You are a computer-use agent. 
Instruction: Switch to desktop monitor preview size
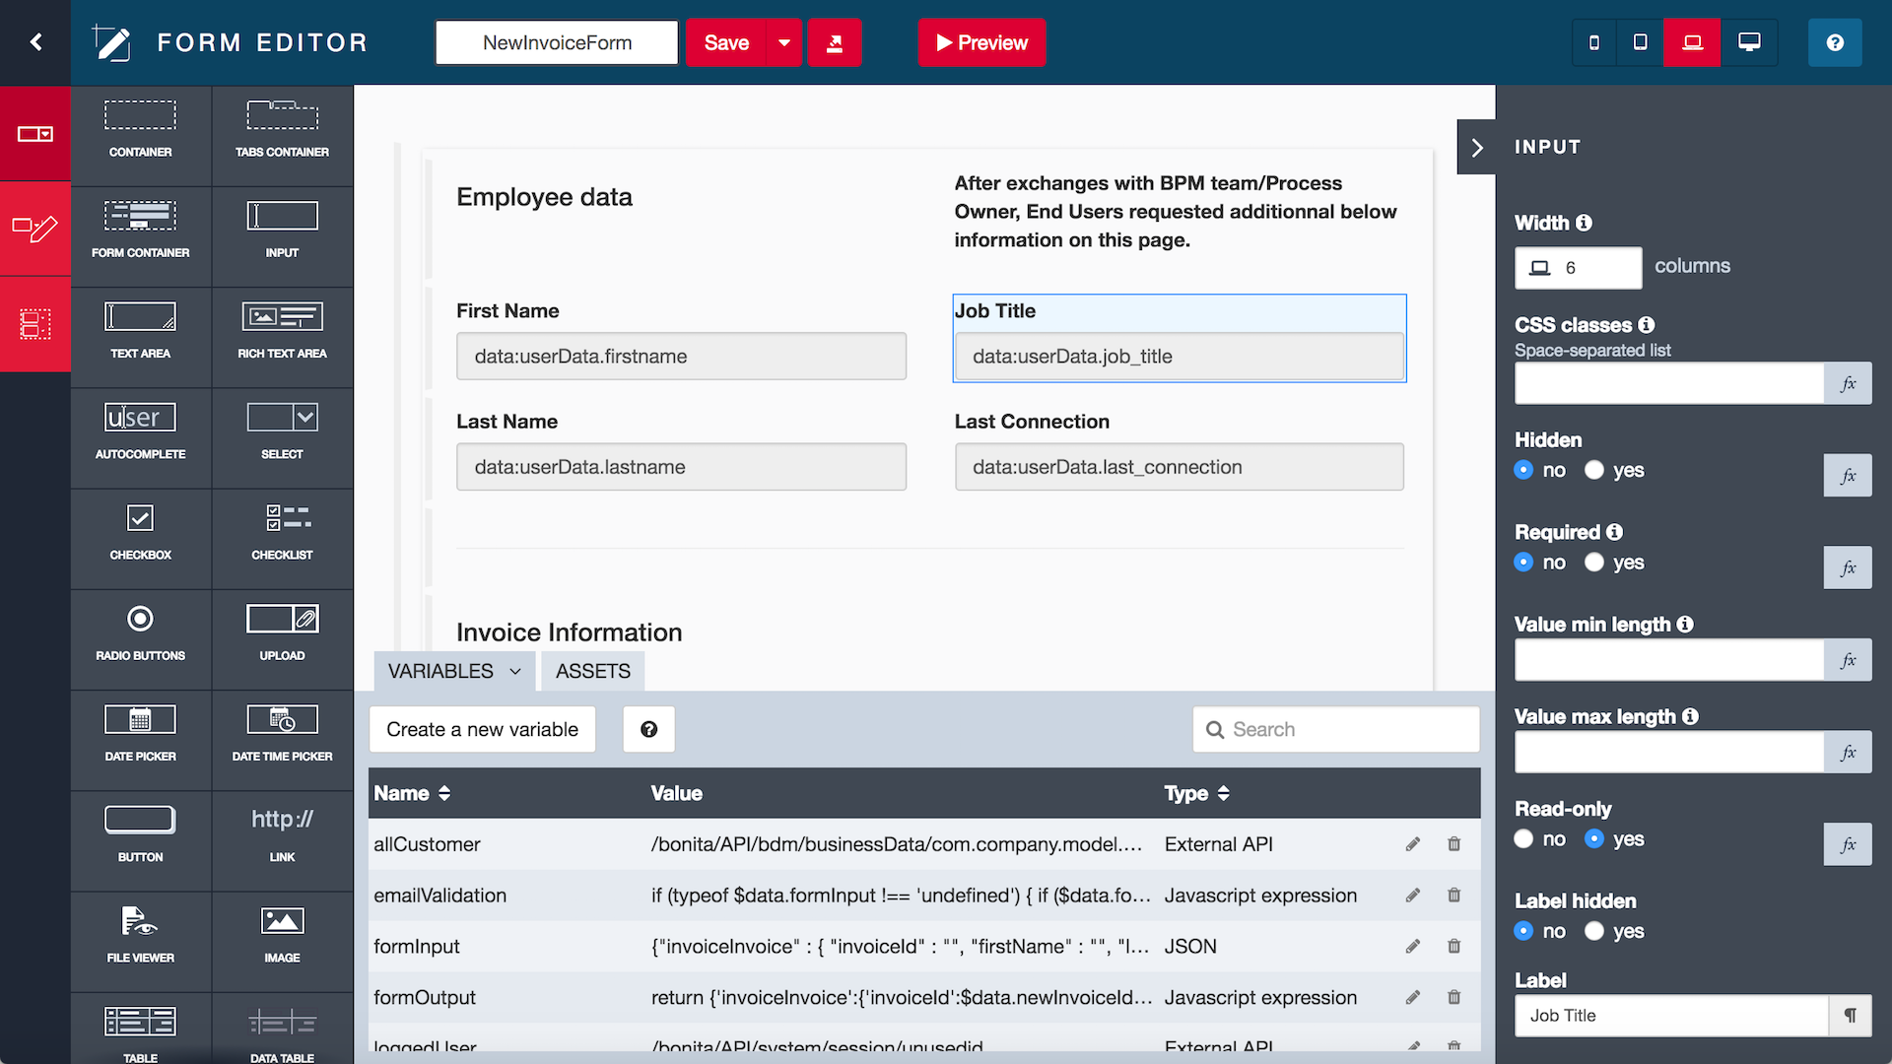click(x=1749, y=42)
